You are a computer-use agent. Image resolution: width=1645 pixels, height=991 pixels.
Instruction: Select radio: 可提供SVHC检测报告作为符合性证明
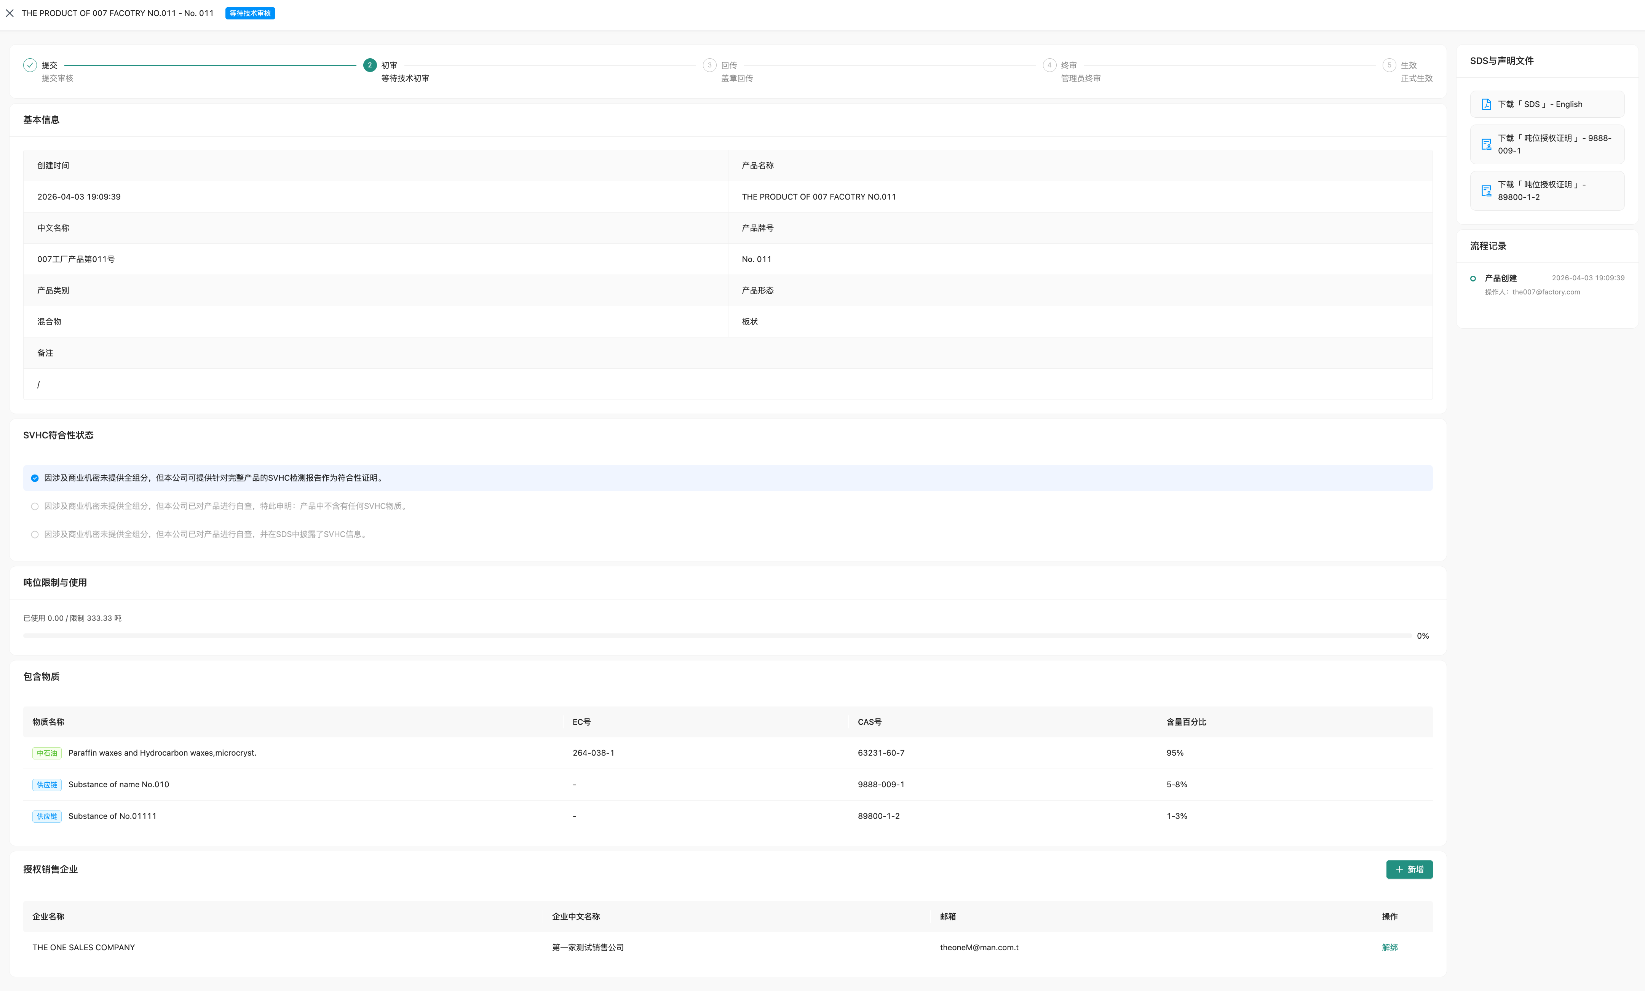(x=35, y=478)
